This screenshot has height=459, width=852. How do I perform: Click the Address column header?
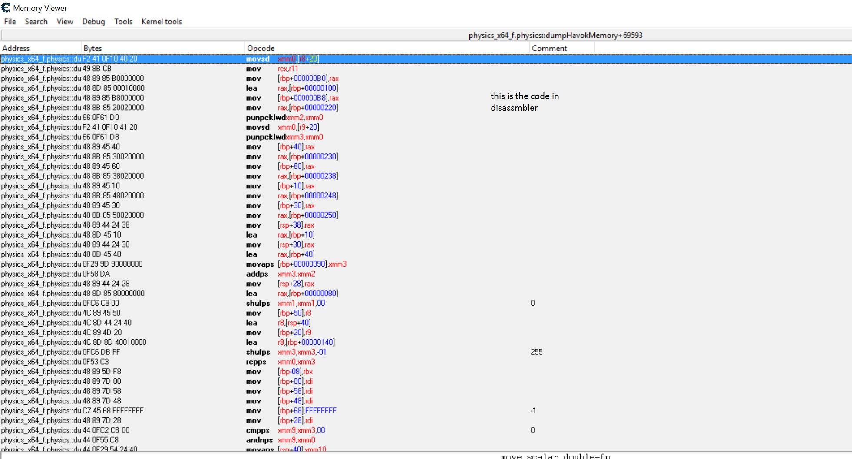(16, 48)
